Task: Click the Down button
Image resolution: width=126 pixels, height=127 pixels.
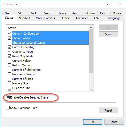Action: coord(108,34)
